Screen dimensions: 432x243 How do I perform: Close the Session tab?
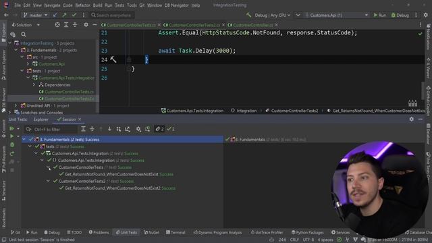pos(80,119)
